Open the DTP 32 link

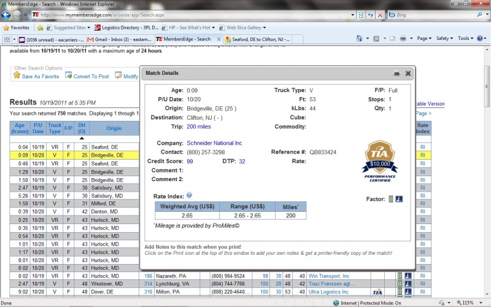[x=242, y=161]
